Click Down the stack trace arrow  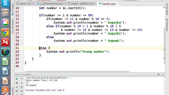tap(22, 83)
